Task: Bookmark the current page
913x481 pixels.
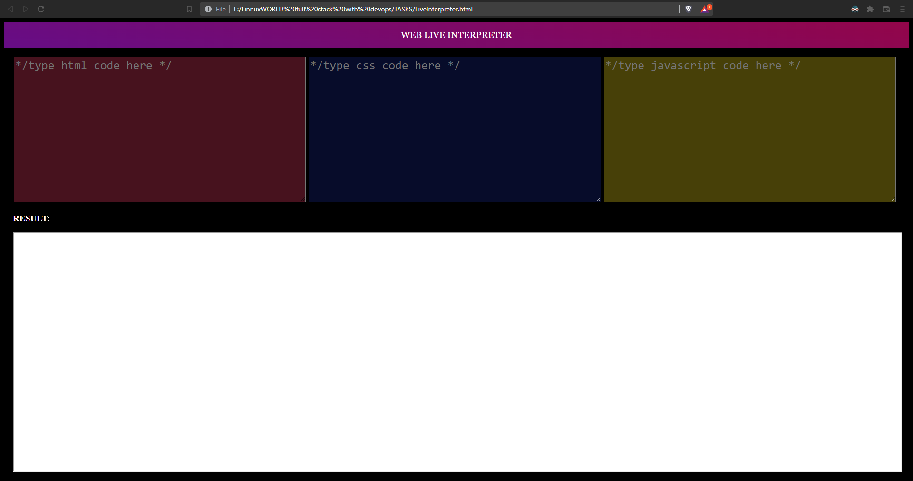Action: (189, 9)
